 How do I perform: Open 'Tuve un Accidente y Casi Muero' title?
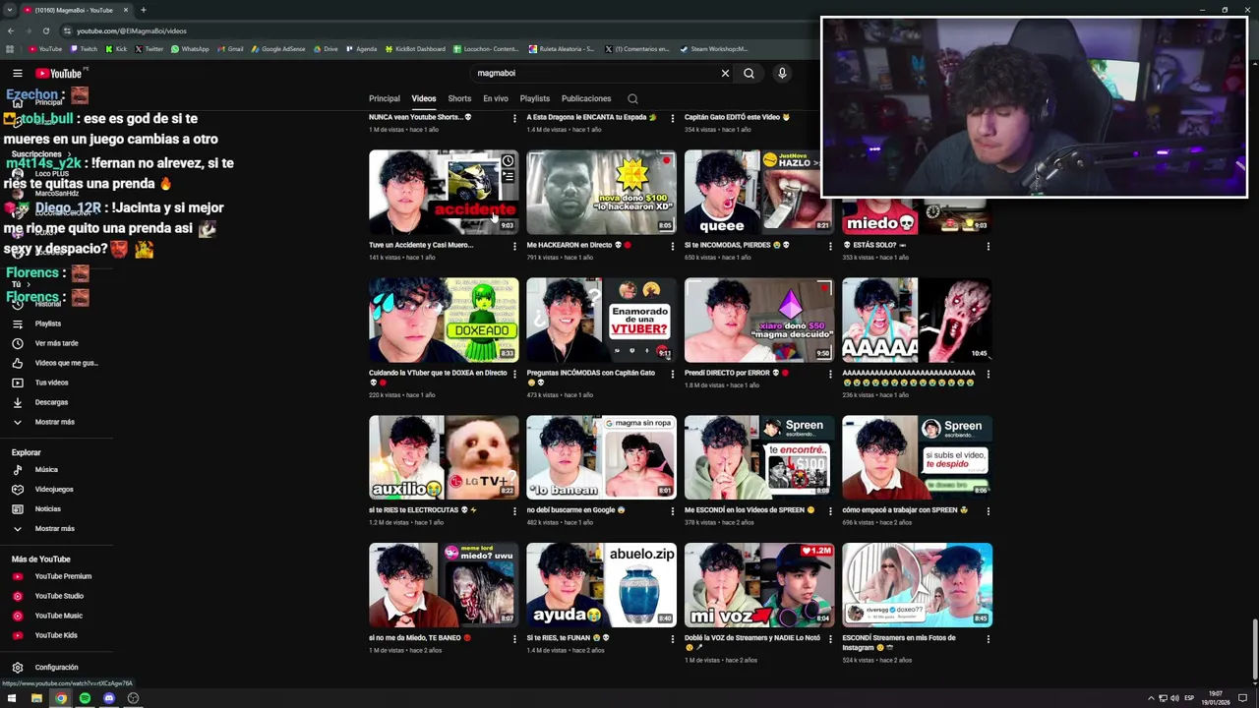point(421,245)
